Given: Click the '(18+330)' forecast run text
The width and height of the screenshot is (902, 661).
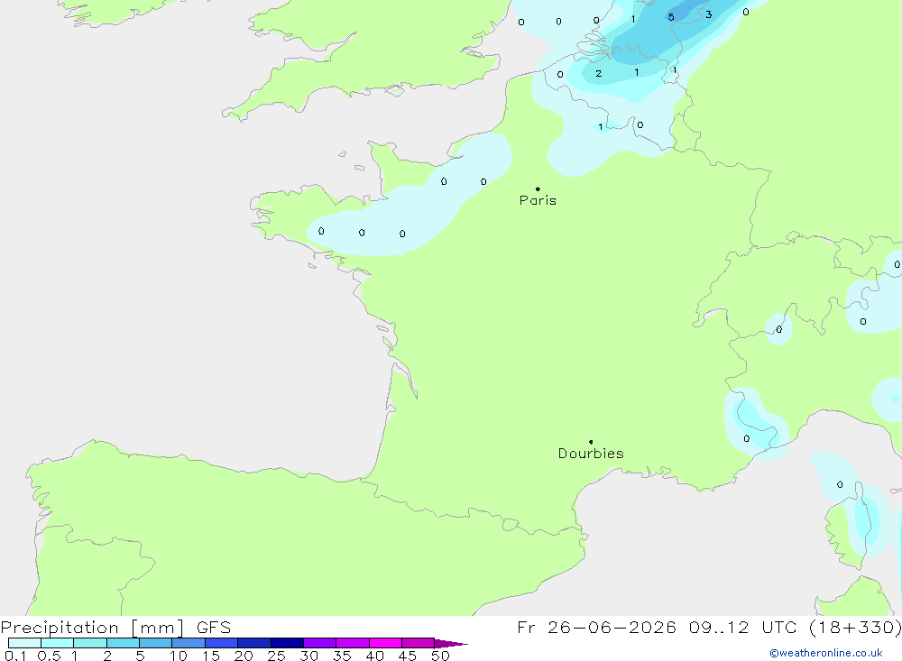Looking at the screenshot, I should [855, 627].
